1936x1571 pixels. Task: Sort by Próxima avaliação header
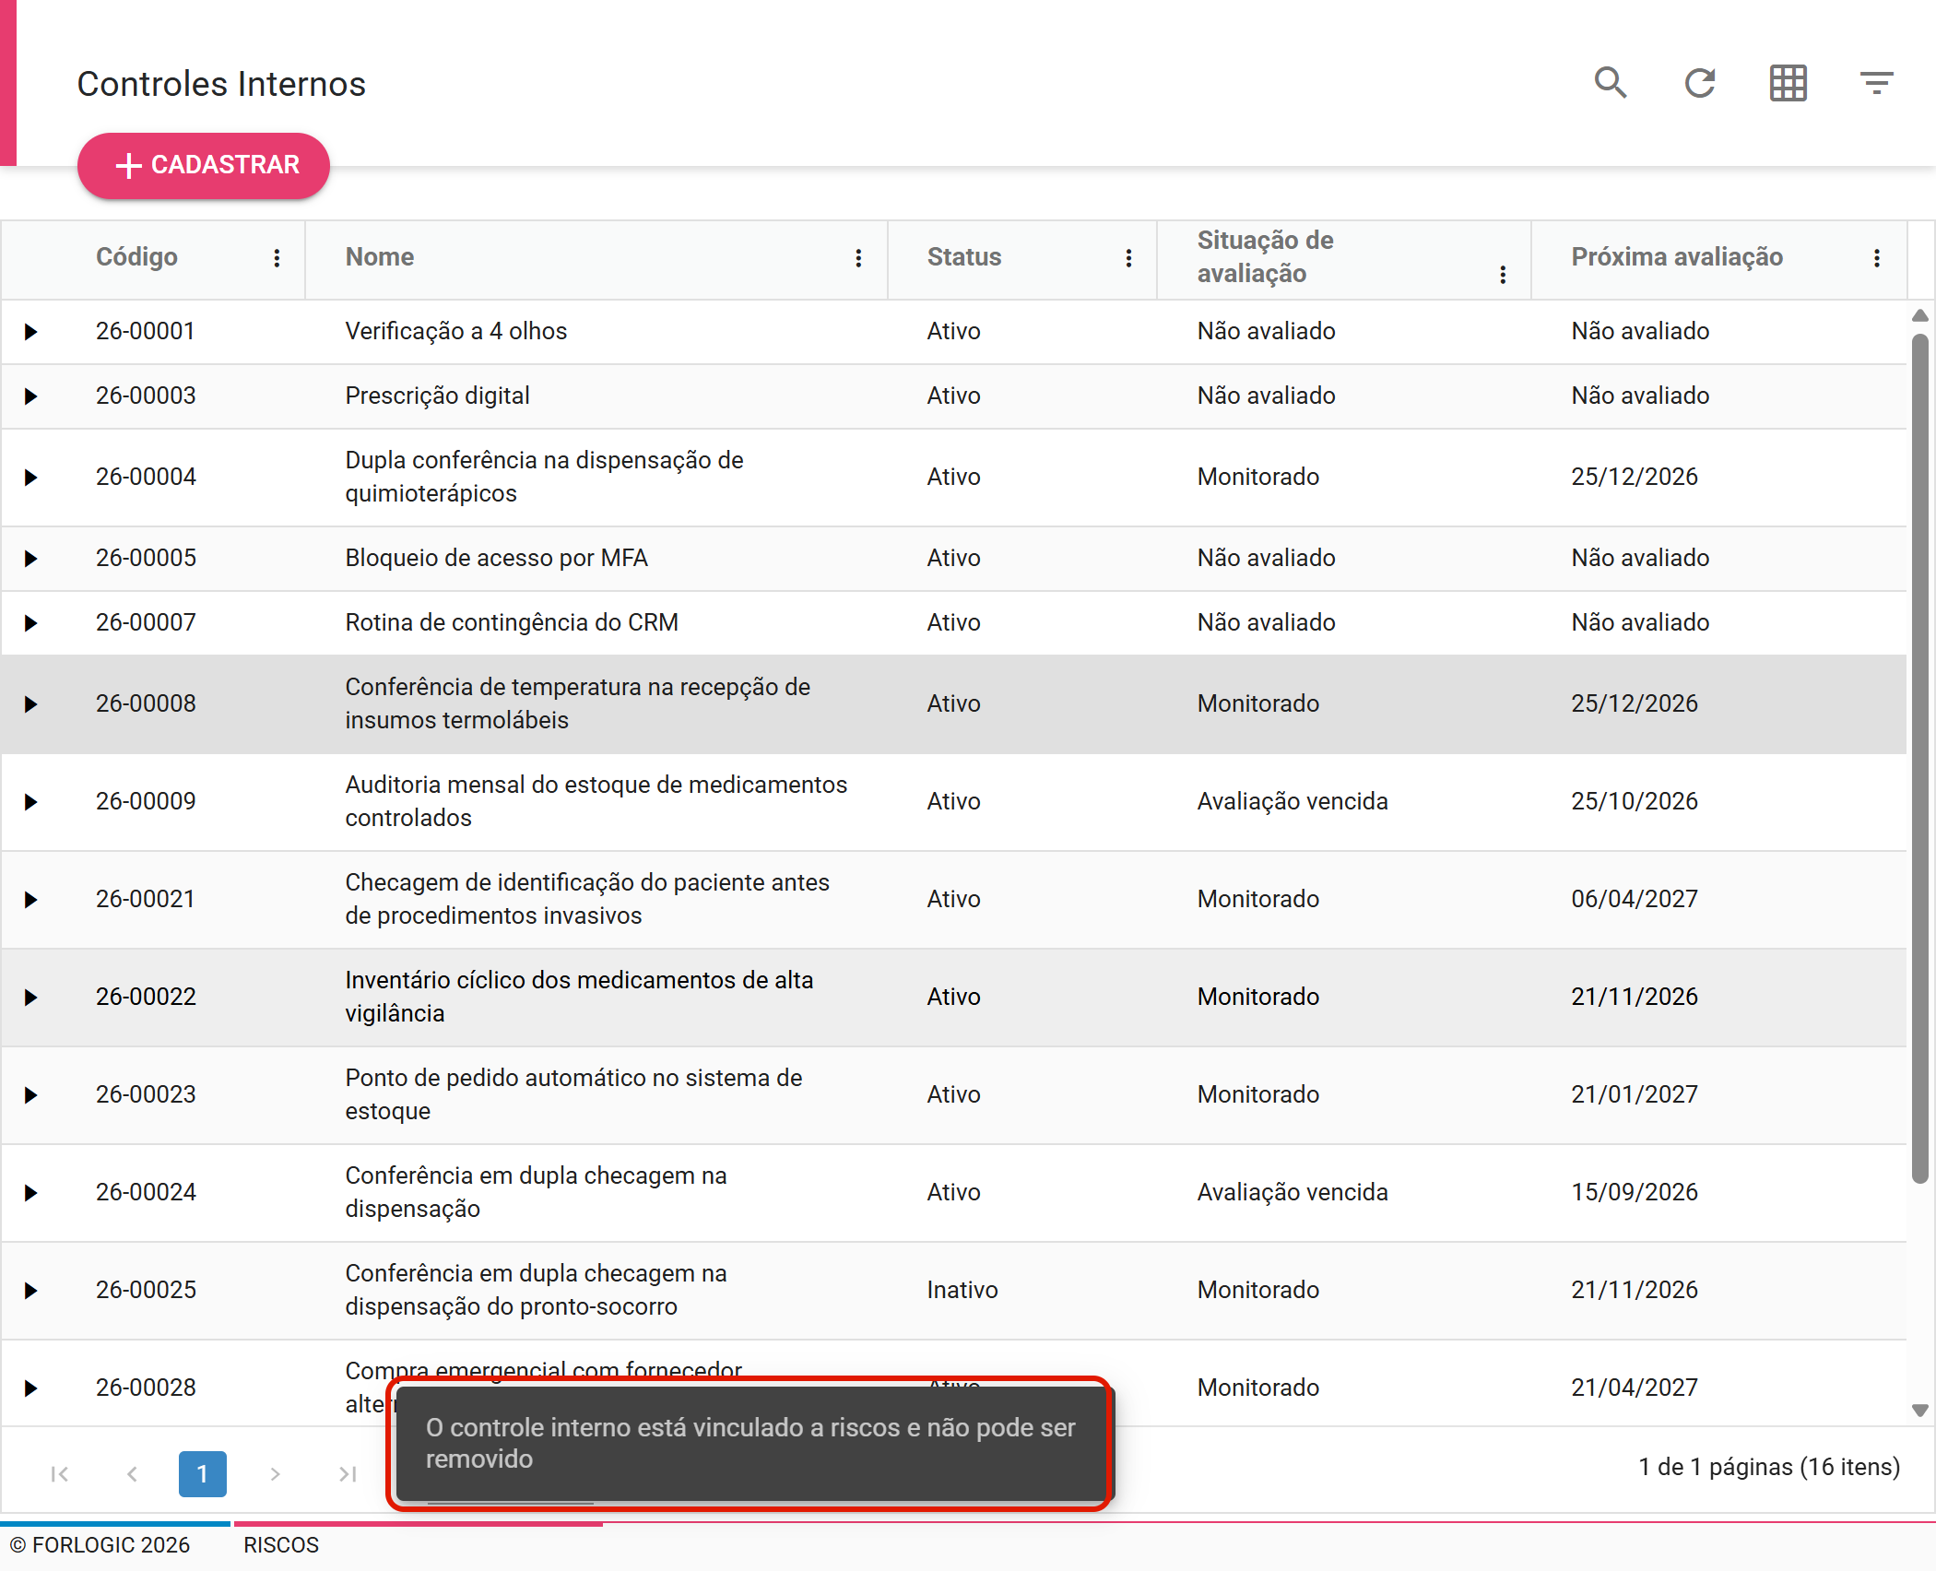[x=1677, y=257]
